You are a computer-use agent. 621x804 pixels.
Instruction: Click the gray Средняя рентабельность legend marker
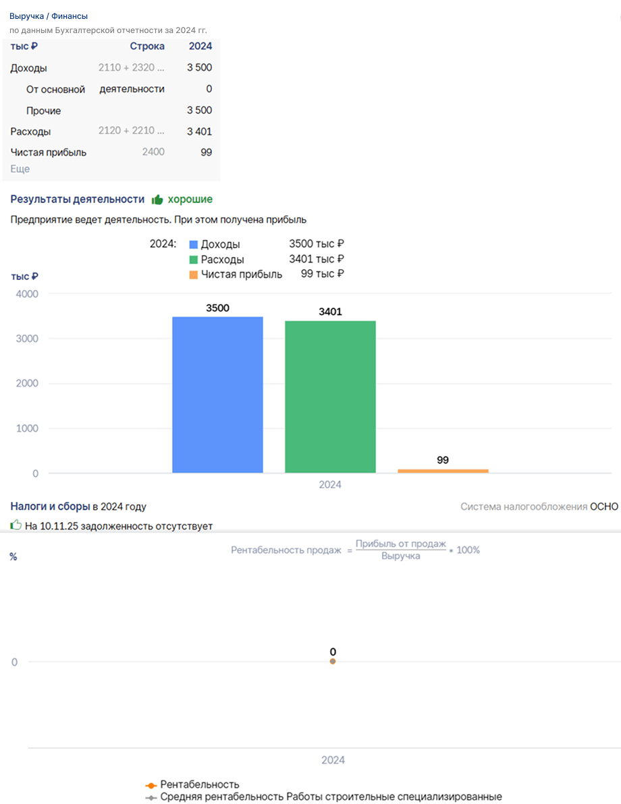point(151,797)
